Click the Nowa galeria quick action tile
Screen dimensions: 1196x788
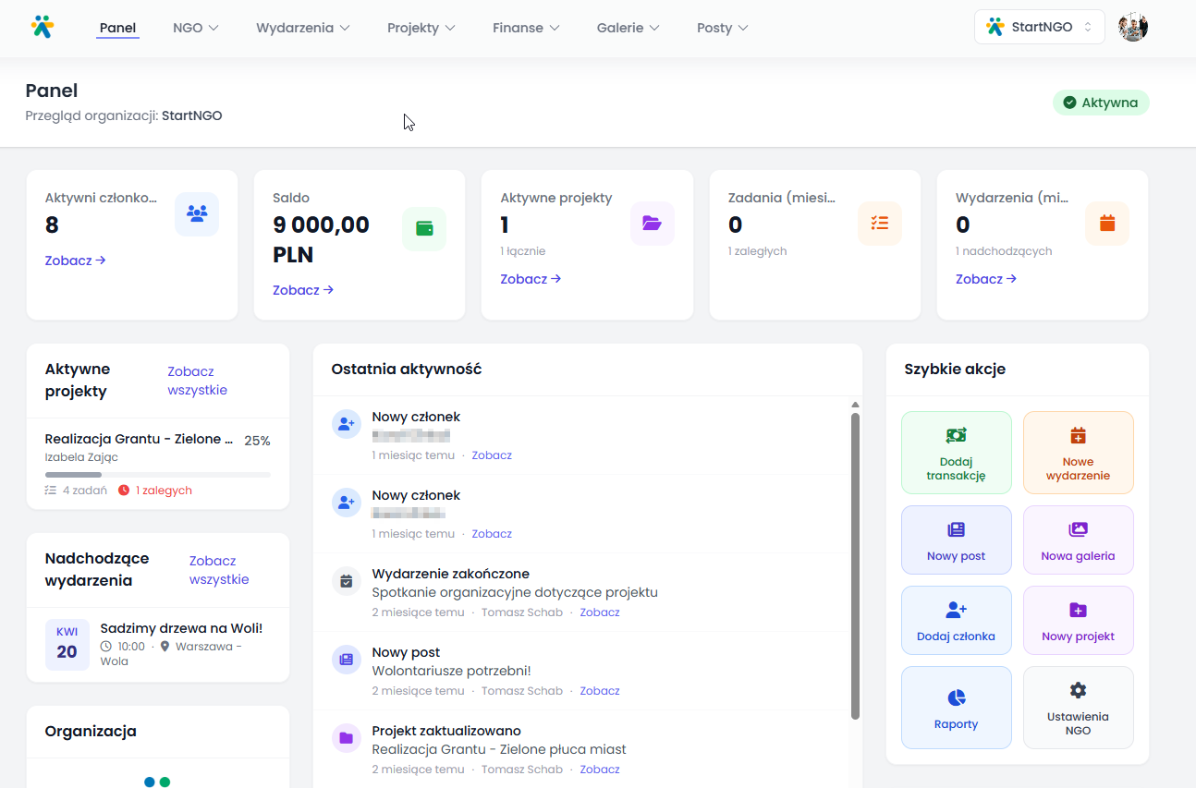(1078, 539)
